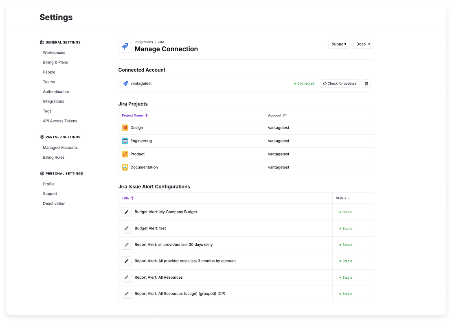The image size is (452, 323).
Task: Click the Product project name
Action: point(138,154)
